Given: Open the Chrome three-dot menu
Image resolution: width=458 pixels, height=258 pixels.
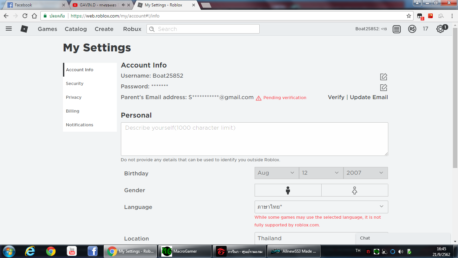Looking at the screenshot, I should [452, 16].
